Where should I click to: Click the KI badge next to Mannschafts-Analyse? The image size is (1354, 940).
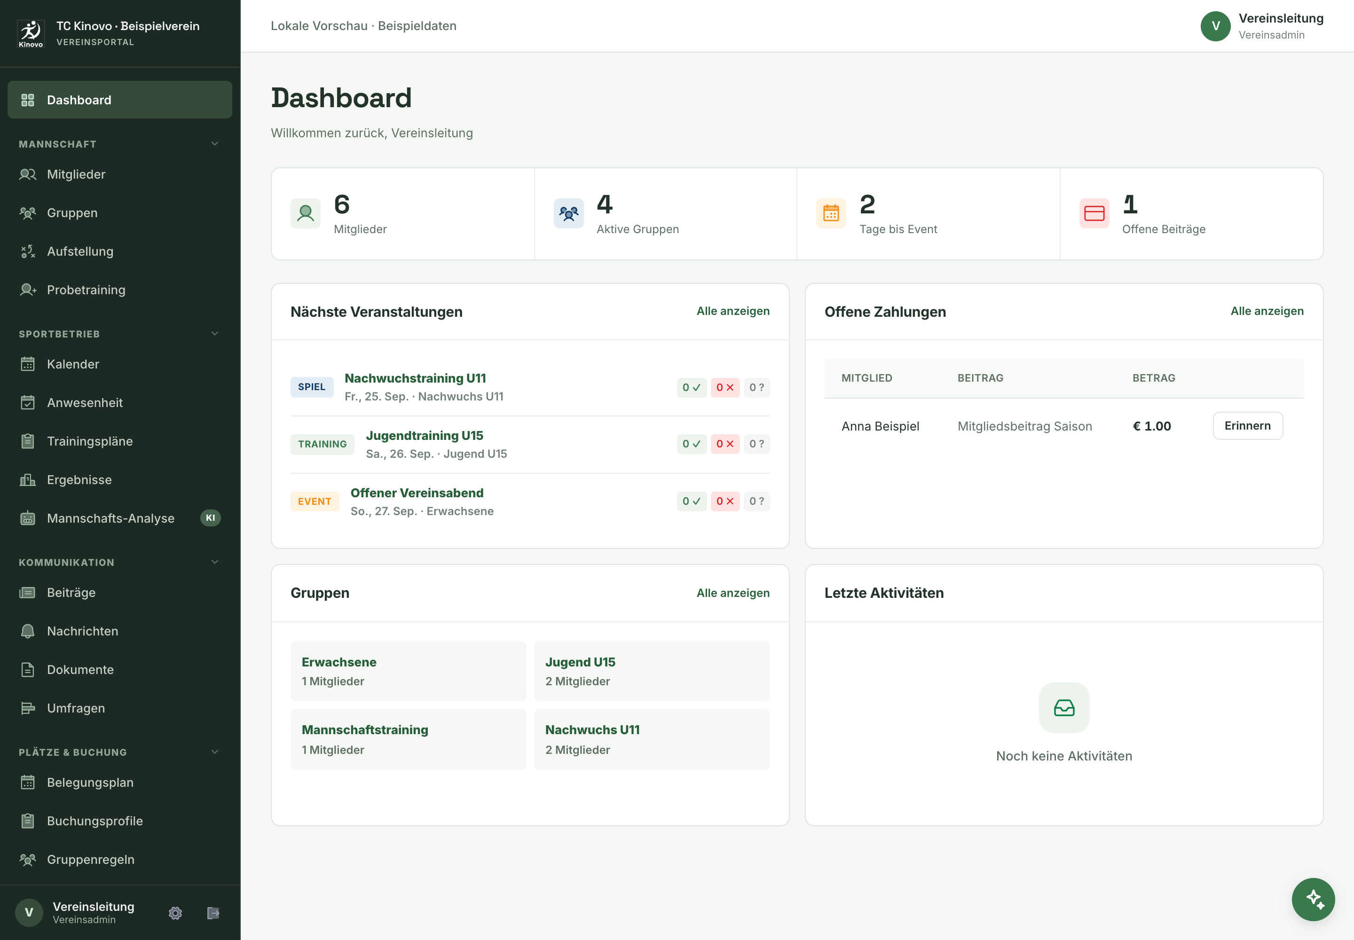210,518
